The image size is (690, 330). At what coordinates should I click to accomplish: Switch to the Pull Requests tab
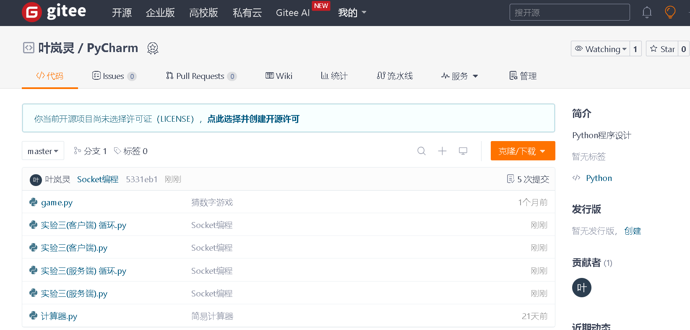201,76
